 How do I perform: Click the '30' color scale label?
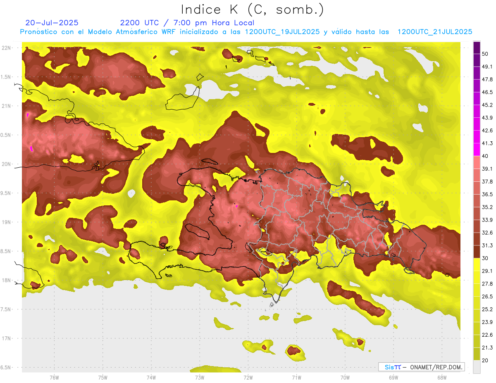pos(485,258)
